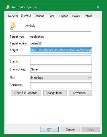The height and width of the screenshot is (137, 107).
Task: Click Open File Location button
Action: point(26,93)
